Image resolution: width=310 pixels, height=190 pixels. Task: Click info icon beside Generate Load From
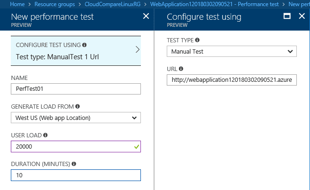tap(77, 106)
